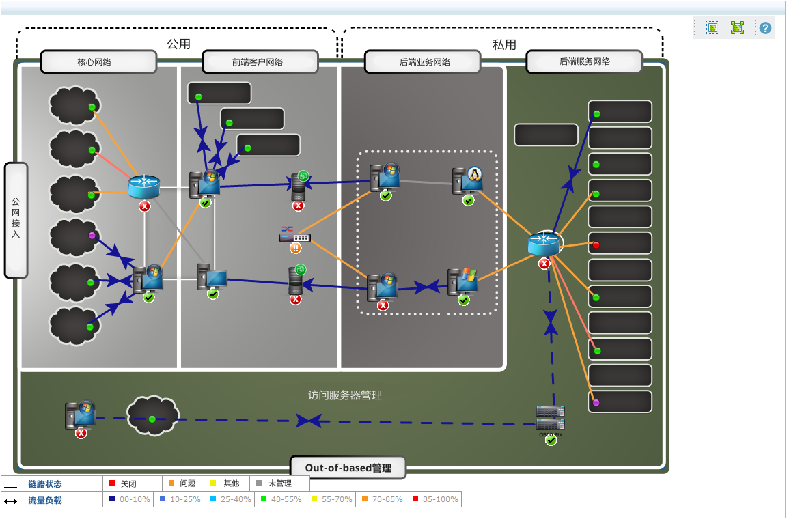
Task: Click the yellow 其他 link status swatch
Action: click(213, 483)
